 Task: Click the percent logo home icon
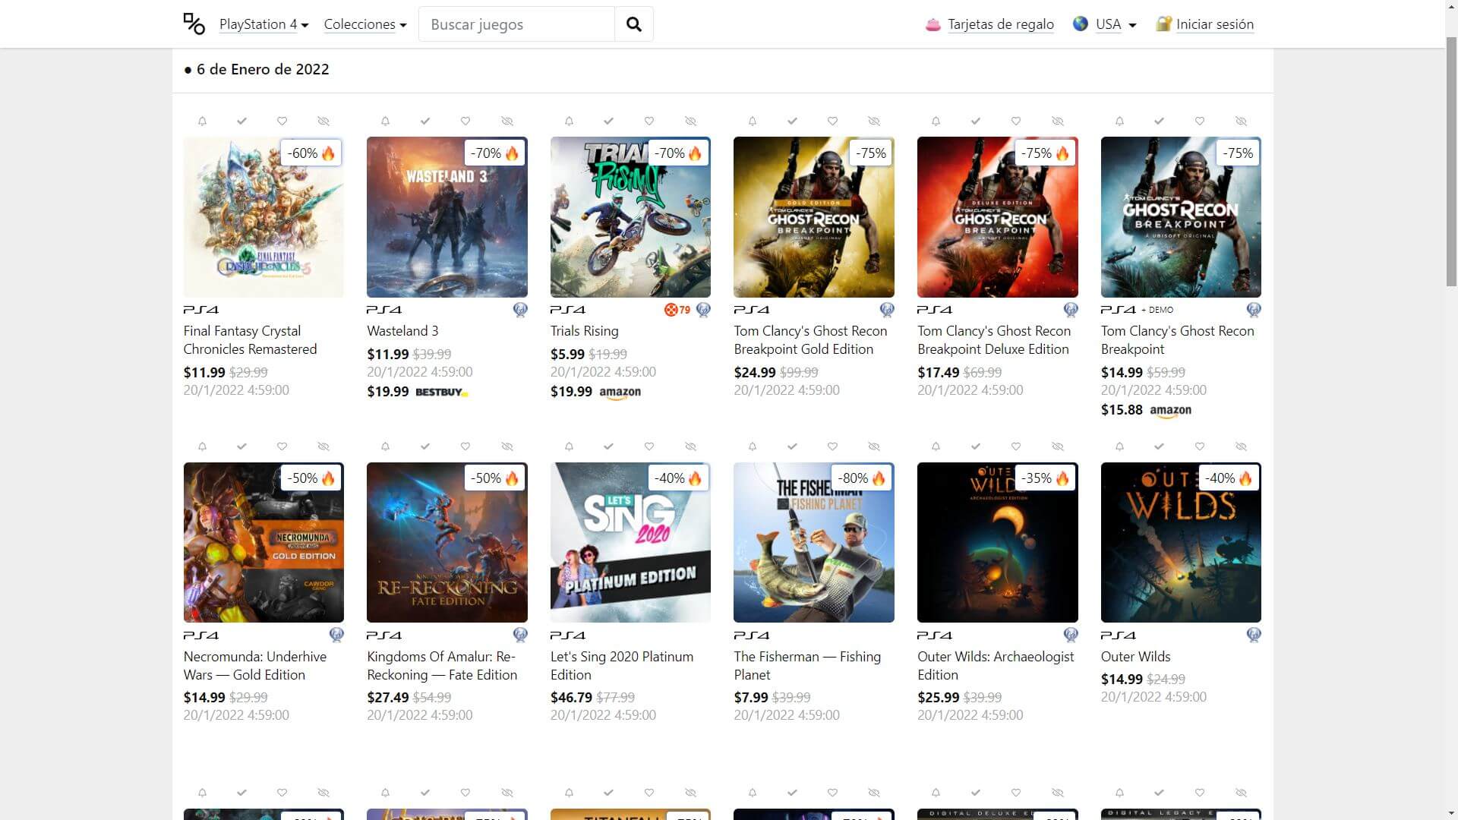[194, 24]
